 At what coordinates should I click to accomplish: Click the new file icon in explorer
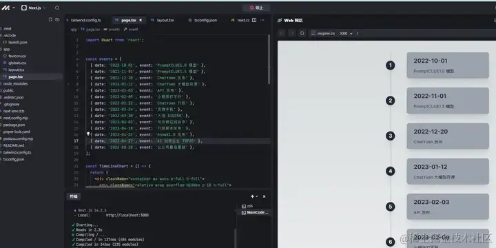click(50, 19)
